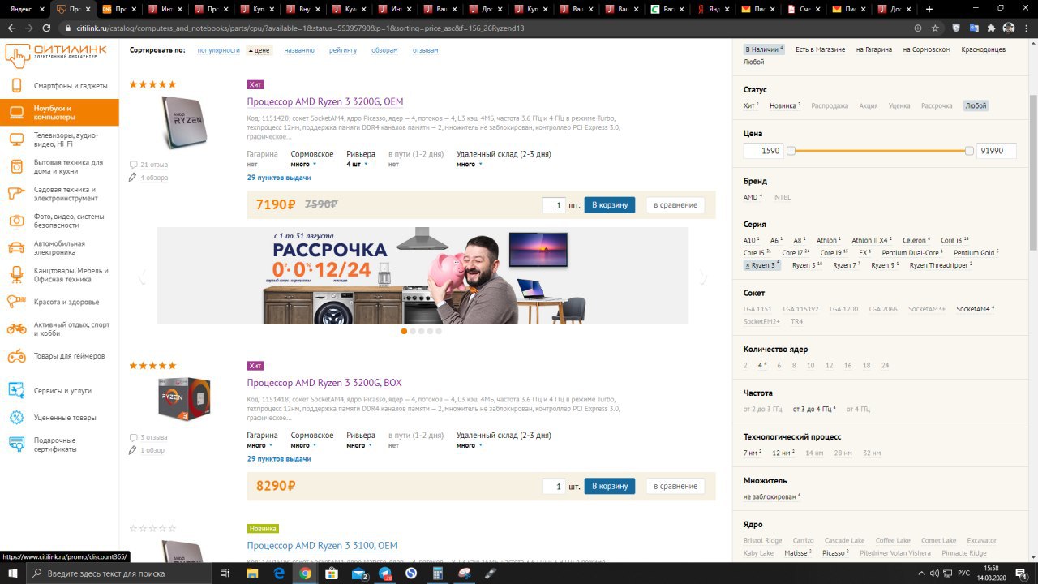This screenshot has width=1038, height=584.
Task: Open Процессор AMD Ryzen 3 3100 OEM link
Action: tap(322, 546)
